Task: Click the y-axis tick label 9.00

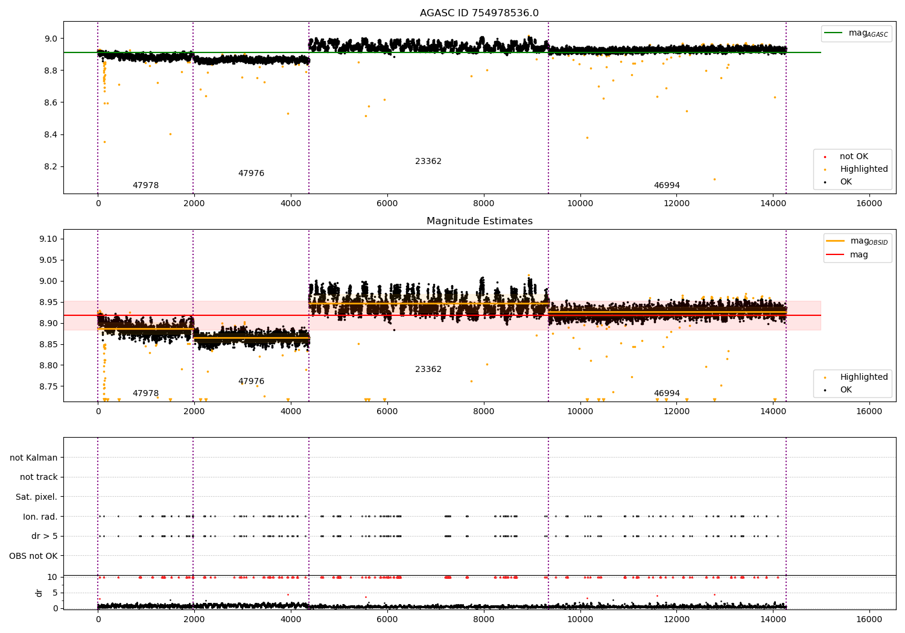Action: point(48,281)
